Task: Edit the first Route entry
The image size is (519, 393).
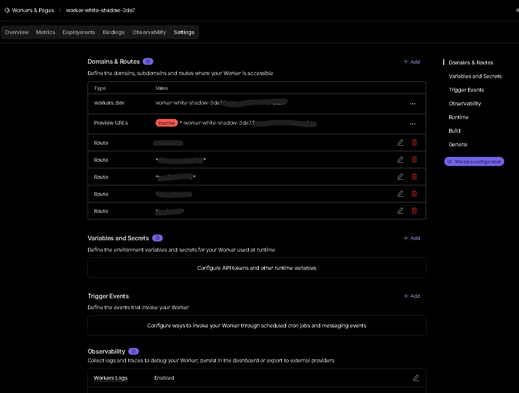Action: click(400, 142)
